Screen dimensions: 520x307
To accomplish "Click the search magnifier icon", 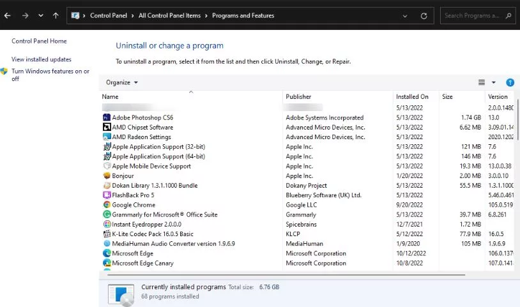I will click(x=509, y=15).
